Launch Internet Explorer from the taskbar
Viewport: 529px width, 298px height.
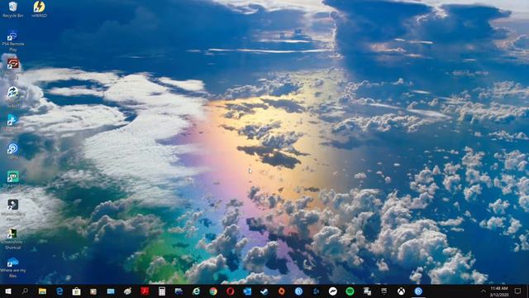click(x=196, y=291)
